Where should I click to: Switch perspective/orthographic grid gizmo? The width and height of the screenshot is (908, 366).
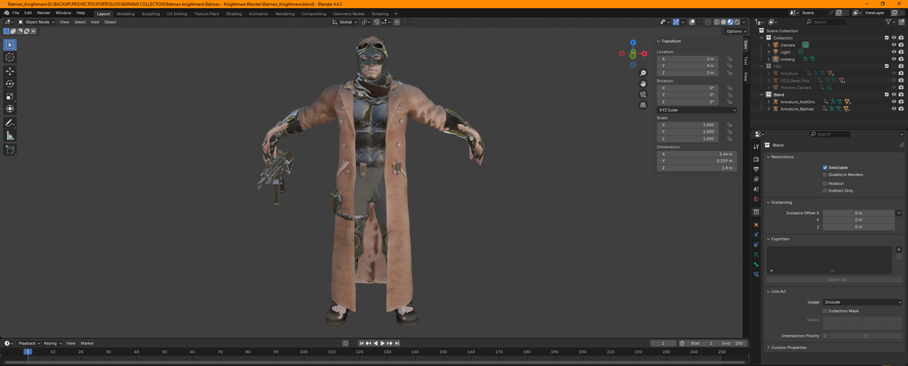(x=643, y=105)
